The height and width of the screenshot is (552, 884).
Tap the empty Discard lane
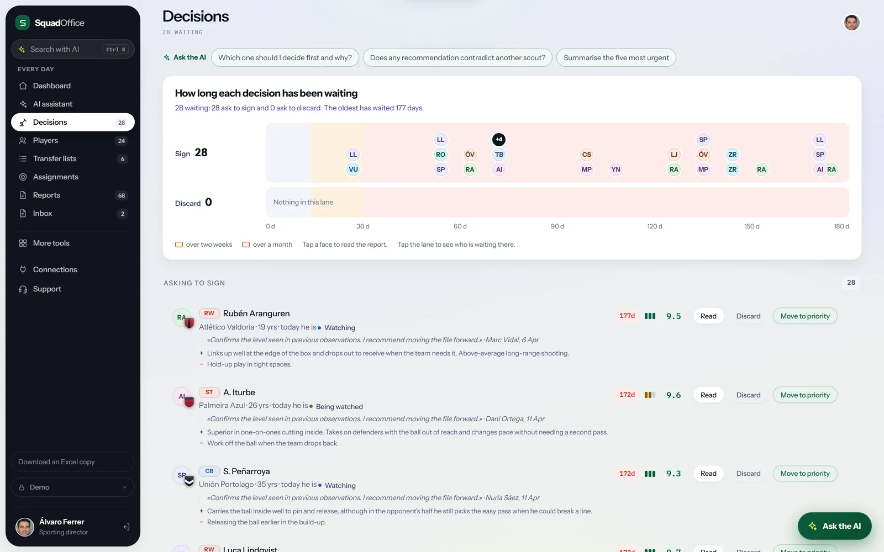tap(557, 202)
